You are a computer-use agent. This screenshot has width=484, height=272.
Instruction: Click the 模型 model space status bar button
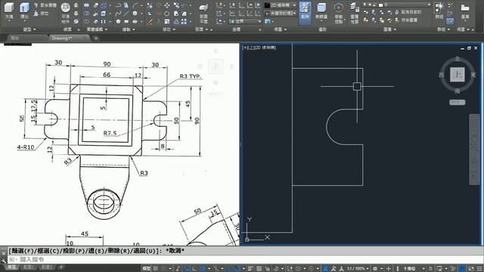point(146,269)
